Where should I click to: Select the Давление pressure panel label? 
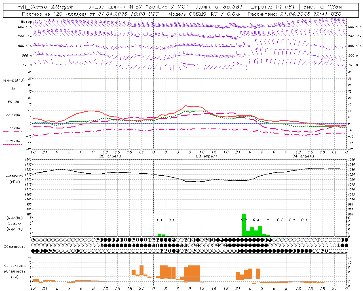point(15,176)
